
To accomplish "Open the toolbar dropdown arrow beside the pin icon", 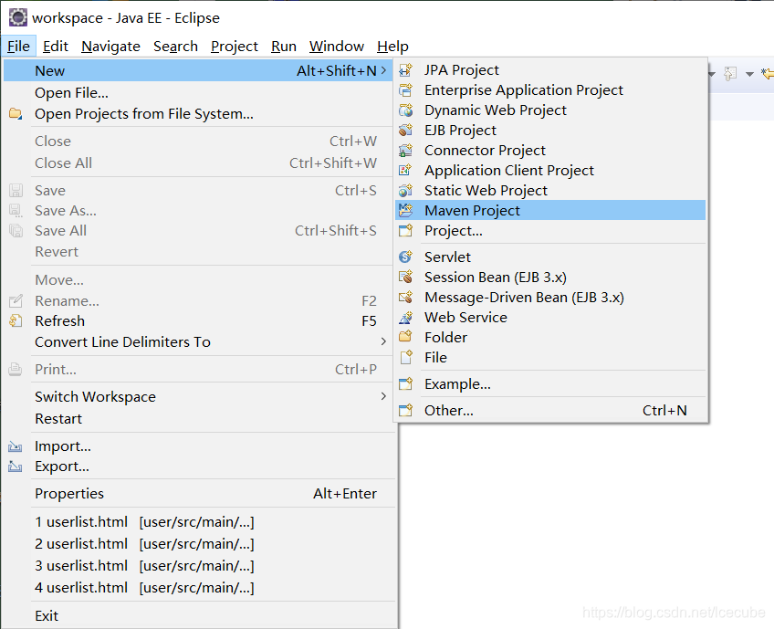I will coord(749,74).
